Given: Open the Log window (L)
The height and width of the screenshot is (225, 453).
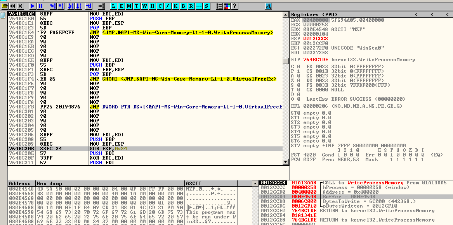Looking at the screenshot, I should coord(113,6).
